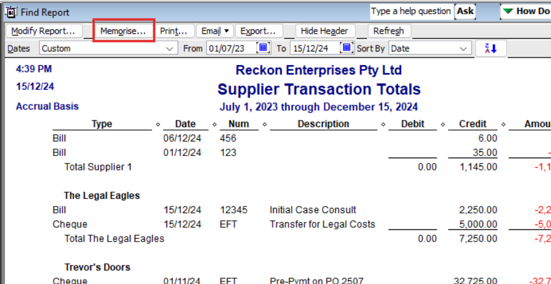This screenshot has width=551, height=284.
Task: Click column divider diamond after Credit
Action: 503,124
